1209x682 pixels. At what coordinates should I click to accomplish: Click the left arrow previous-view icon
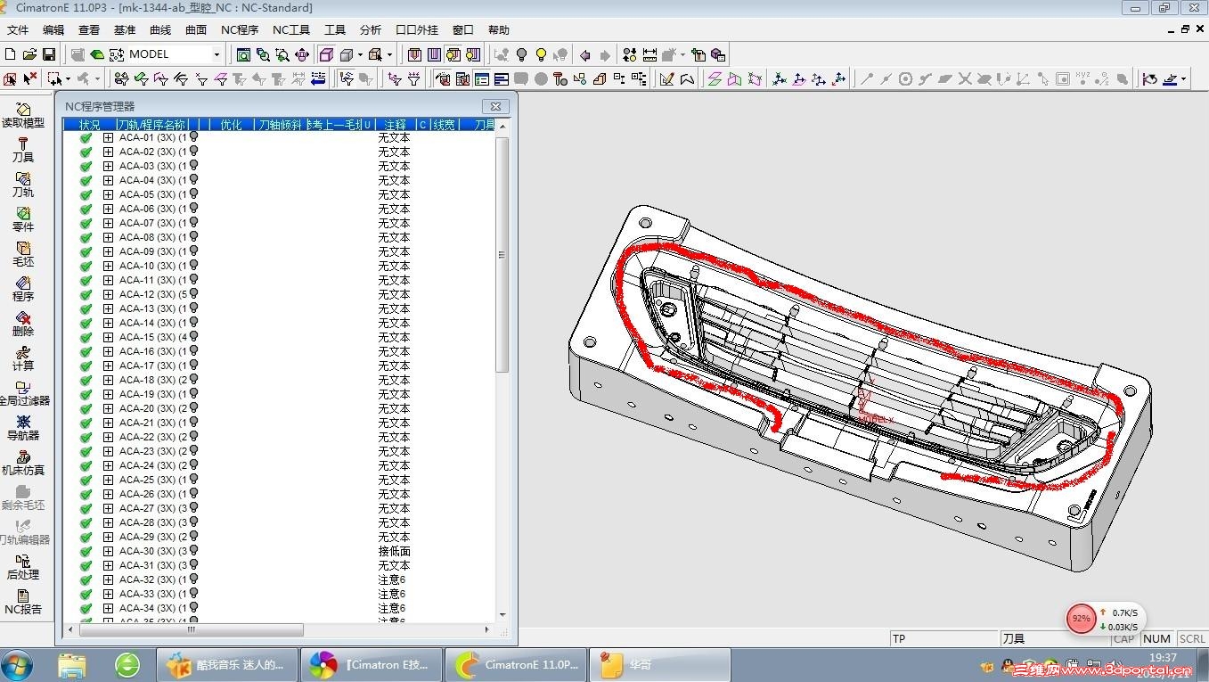[585, 54]
